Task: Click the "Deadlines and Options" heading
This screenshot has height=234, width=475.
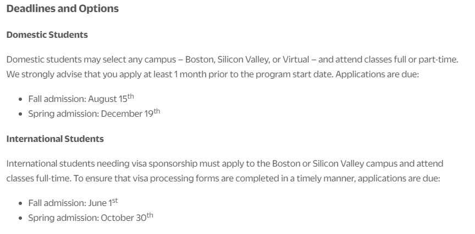Action: click(x=62, y=9)
